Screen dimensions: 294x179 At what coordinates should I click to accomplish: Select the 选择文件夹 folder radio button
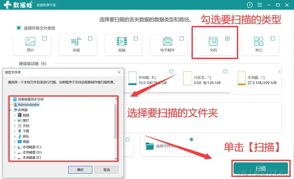pyautogui.click(x=192, y=139)
